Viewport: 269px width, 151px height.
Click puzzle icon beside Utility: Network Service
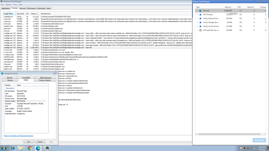click(200, 19)
